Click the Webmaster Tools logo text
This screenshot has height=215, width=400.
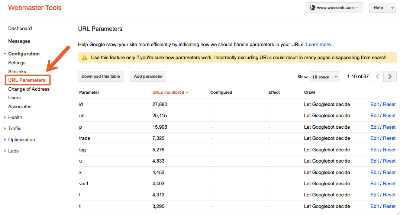(x=35, y=8)
